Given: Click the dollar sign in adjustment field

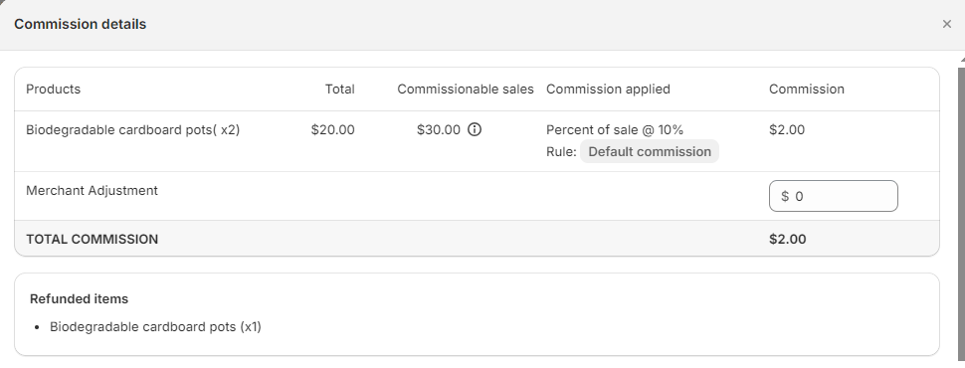Looking at the screenshot, I should pos(785,196).
